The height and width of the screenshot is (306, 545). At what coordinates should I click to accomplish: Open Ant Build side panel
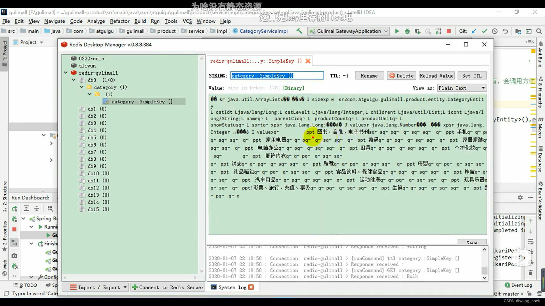click(540, 54)
